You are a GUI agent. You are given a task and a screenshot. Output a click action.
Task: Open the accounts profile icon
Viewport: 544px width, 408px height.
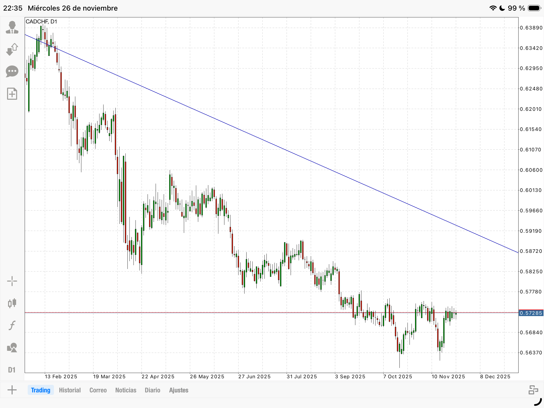pos(12,27)
